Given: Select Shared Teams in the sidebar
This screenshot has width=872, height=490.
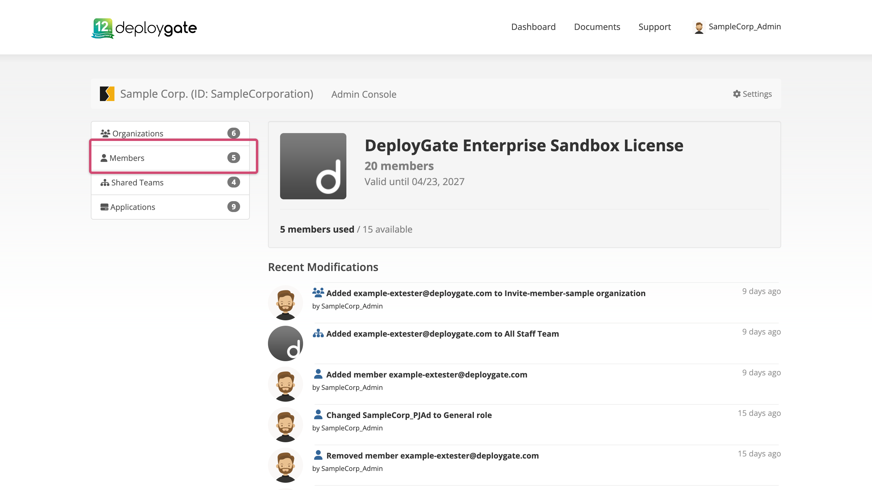Looking at the screenshot, I should pos(170,182).
